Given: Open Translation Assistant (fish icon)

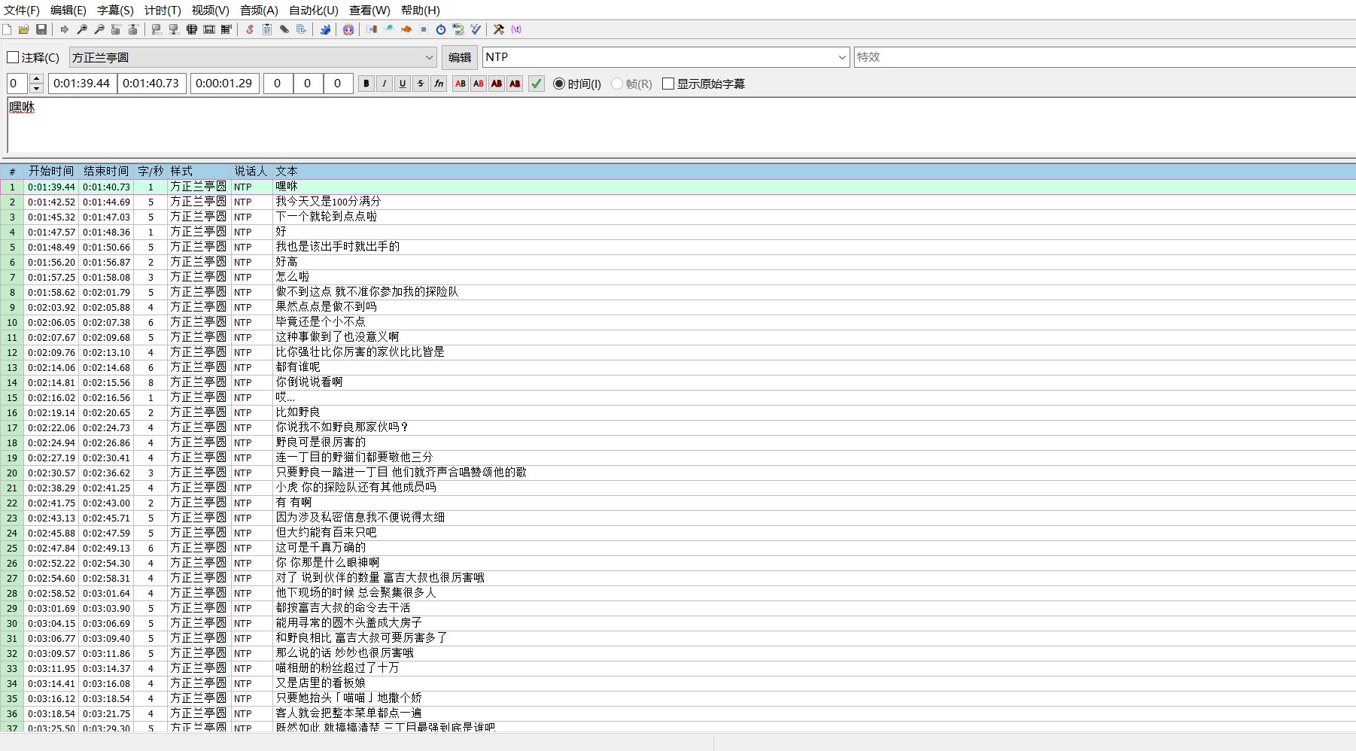Looking at the screenshot, I should coord(406,29).
